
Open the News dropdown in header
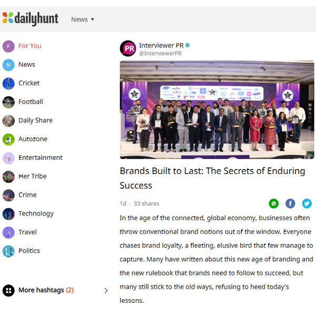coord(83,19)
